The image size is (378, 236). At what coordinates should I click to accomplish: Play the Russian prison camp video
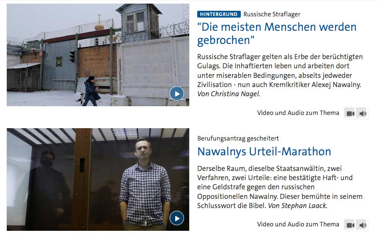(177, 93)
